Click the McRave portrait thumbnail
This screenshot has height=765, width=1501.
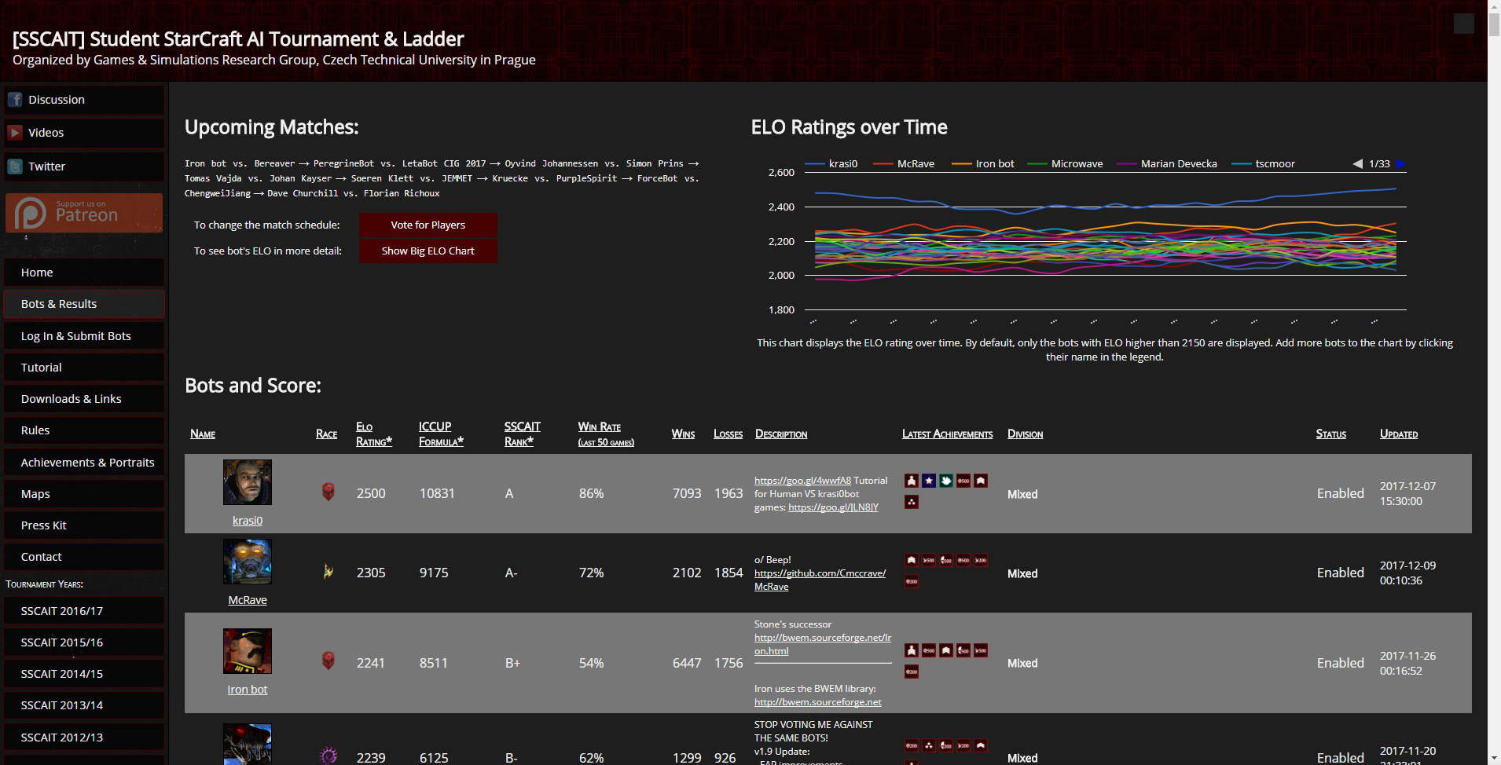coord(248,562)
